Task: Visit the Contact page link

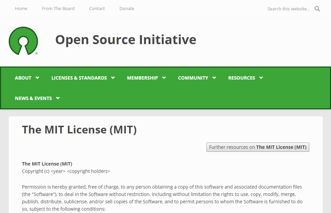Action: pos(97,9)
